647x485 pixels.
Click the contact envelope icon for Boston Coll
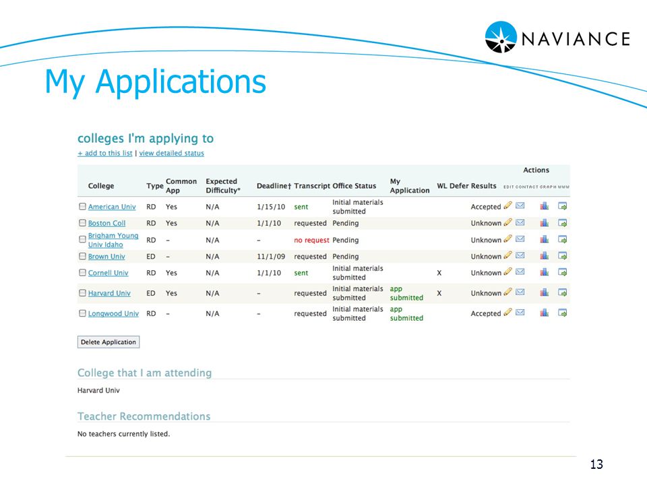pos(520,222)
